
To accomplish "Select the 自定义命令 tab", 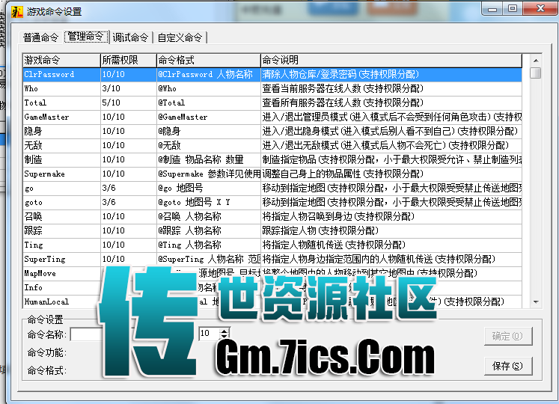I will pos(180,37).
